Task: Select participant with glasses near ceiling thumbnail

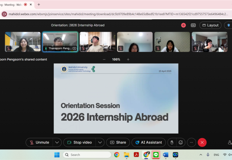Action: click(135, 42)
